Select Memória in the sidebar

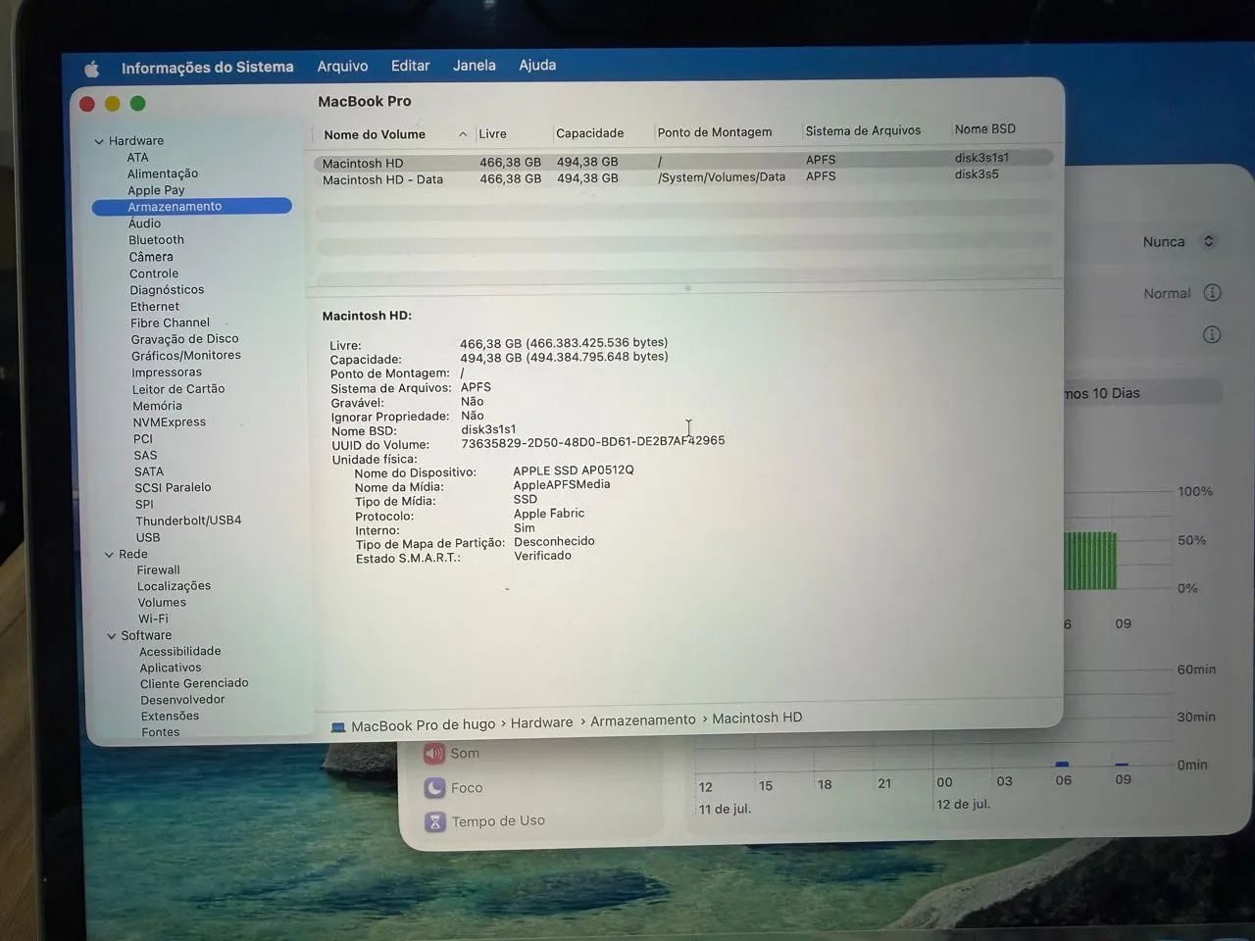click(157, 406)
